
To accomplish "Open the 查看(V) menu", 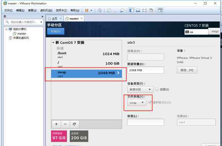I will 32,10.
